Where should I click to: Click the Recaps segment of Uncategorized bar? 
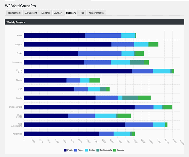click(x=168, y=107)
